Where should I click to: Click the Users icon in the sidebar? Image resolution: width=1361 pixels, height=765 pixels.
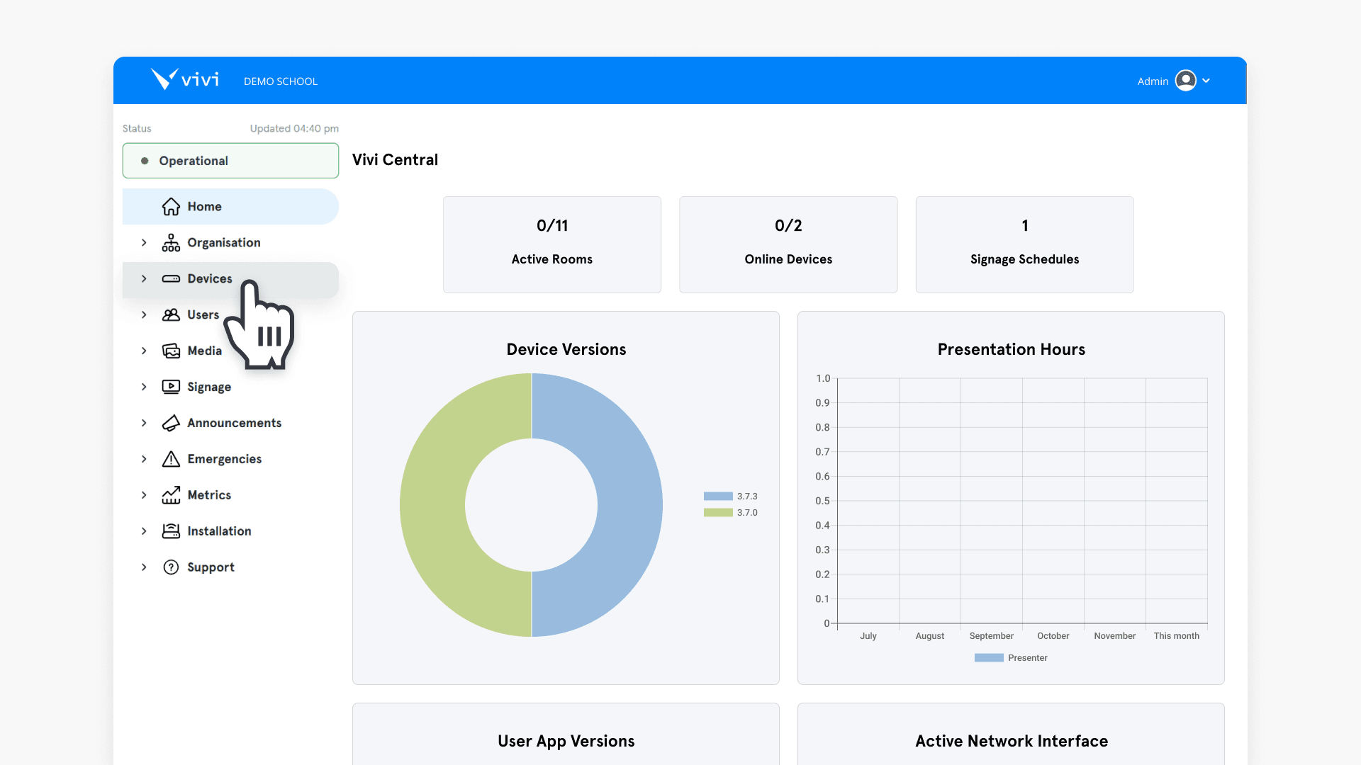click(171, 314)
